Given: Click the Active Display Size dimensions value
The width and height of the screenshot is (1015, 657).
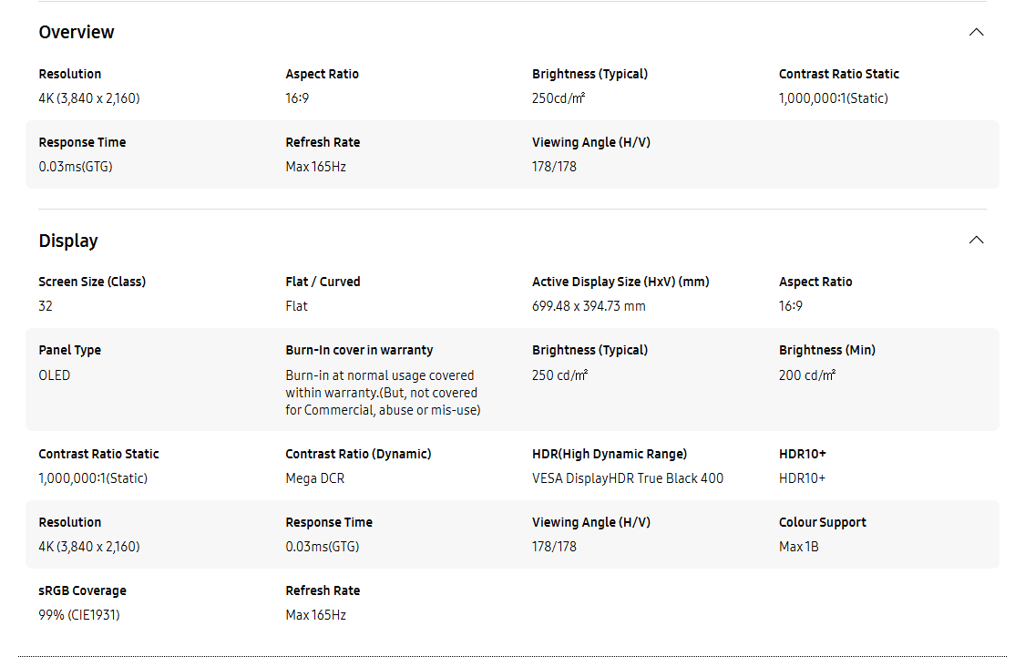Looking at the screenshot, I should [x=590, y=306].
